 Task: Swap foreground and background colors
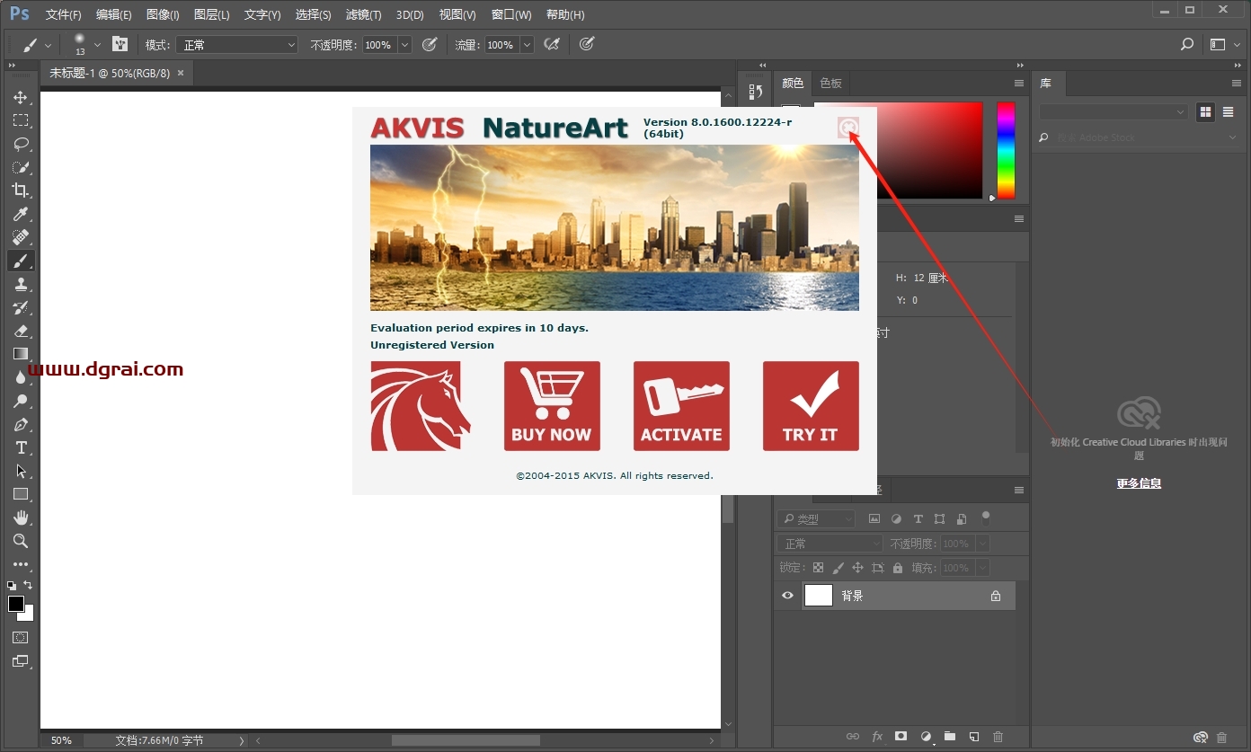pyautogui.click(x=28, y=585)
